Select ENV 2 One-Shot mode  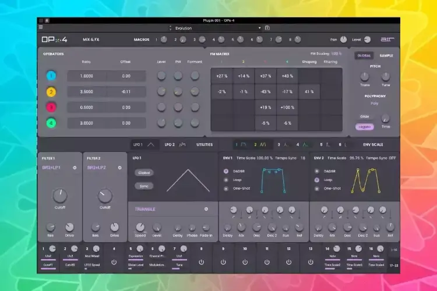point(317,189)
